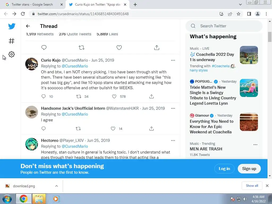Retweet the main tweet
This screenshot has height=204, width=272.
pos(82,47)
